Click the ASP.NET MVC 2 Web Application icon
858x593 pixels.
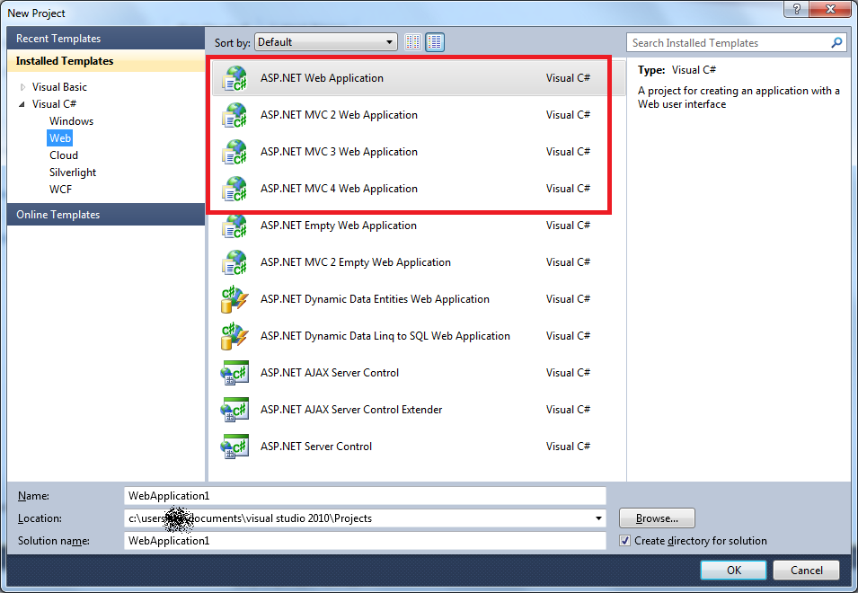click(x=234, y=115)
